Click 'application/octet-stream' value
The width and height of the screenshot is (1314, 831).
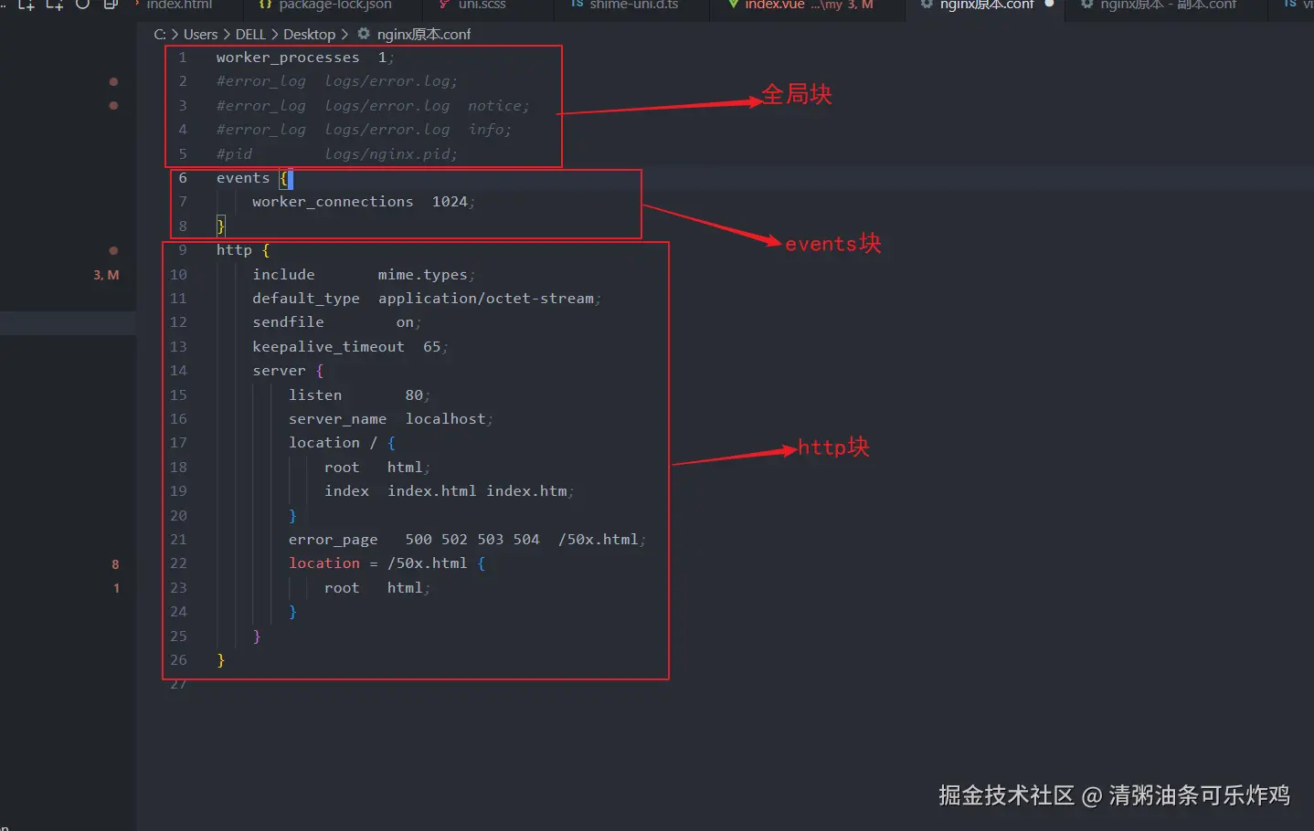486,299
